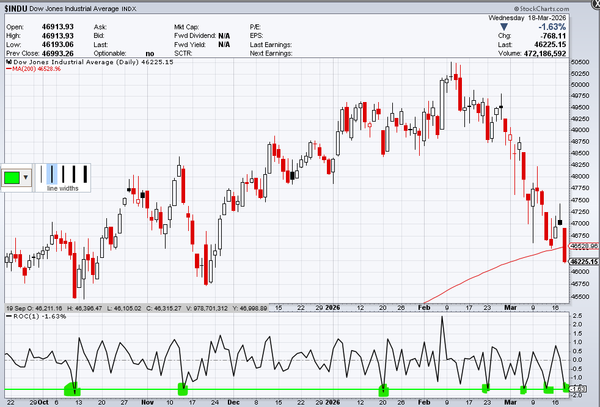
Task: Click the 50500 price axis label
Action: (580, 62)
